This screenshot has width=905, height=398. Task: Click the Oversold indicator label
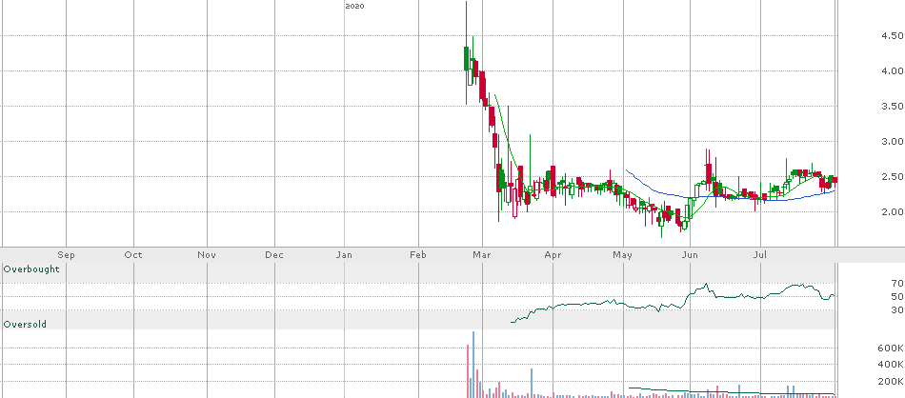(25, 325)
